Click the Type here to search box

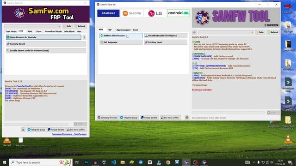click(x=41, y=162)
